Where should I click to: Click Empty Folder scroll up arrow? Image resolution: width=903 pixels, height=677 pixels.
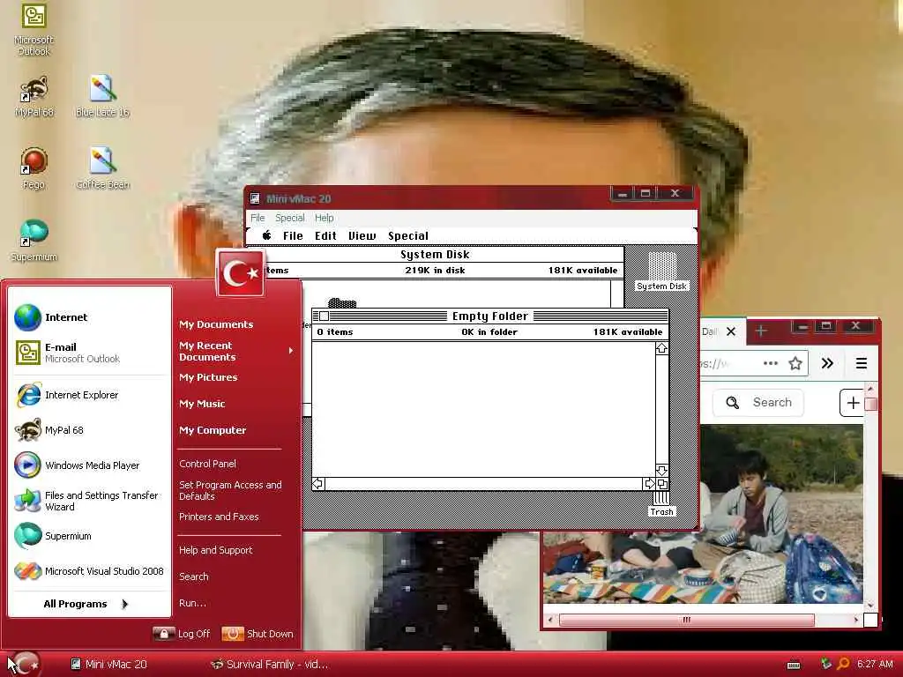pyautogui.click(x=661, y=348)
